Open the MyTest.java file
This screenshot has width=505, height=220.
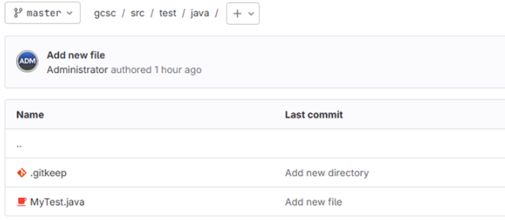[57, 202]
